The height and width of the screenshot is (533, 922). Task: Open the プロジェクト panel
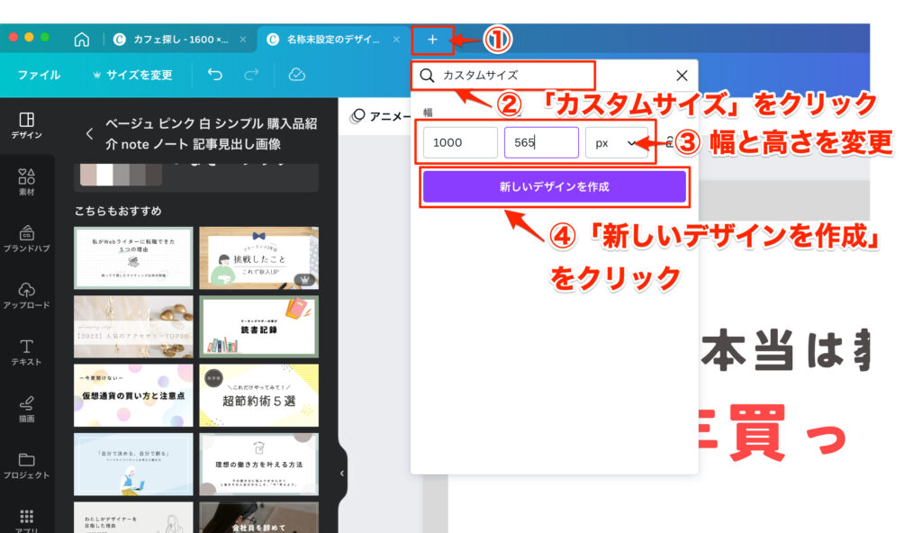[x=26, y=465]
